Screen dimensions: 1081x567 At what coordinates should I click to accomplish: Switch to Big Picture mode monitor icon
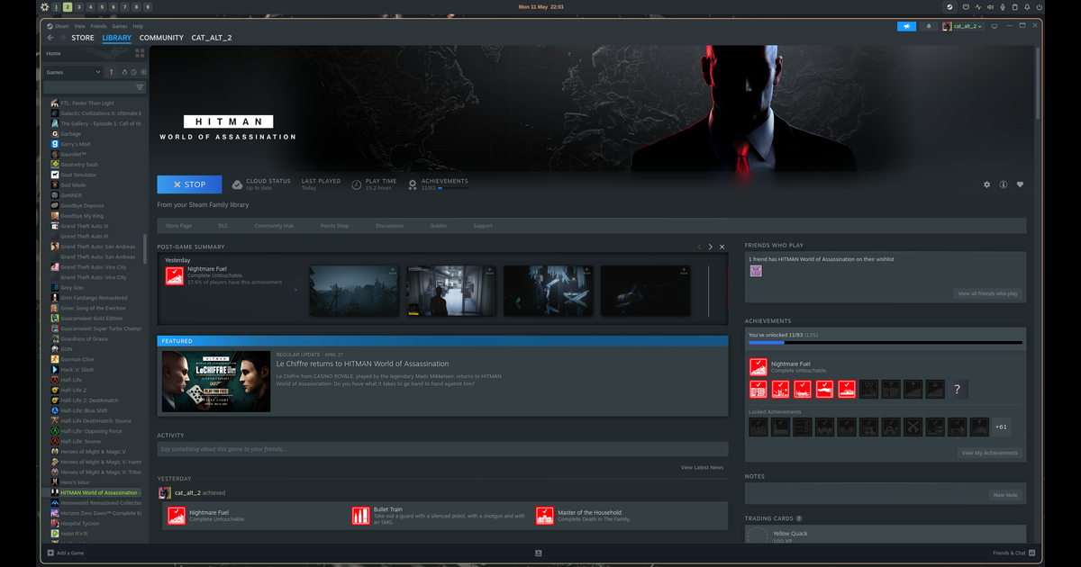[995, 26]
